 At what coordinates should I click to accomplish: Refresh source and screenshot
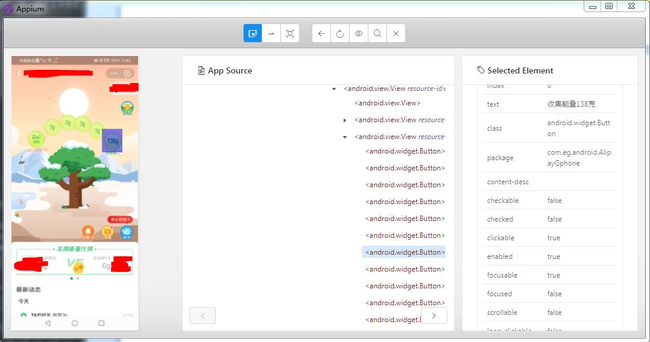coord(340,34)
